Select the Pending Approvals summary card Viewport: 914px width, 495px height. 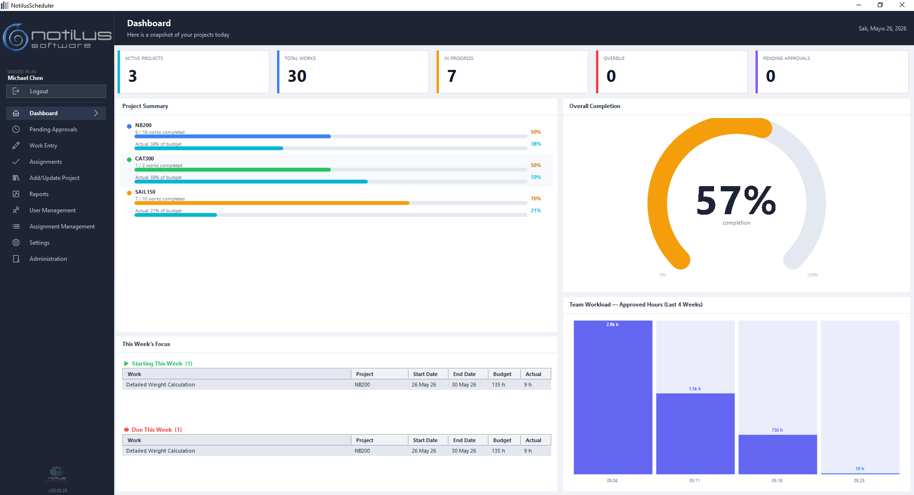tap(832, 72)
